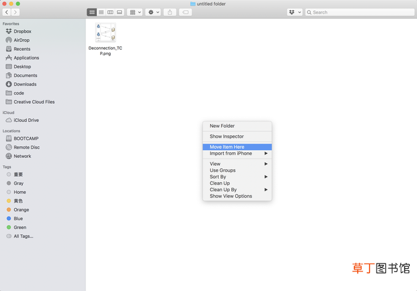Click the Edit Tags toolbar icon

pyautogui.click(x=185, y=12)
